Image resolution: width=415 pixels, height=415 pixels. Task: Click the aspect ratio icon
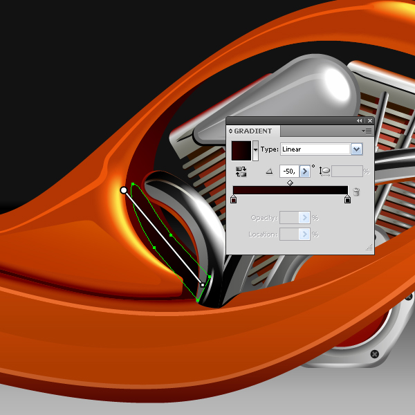tap(324, 172)
